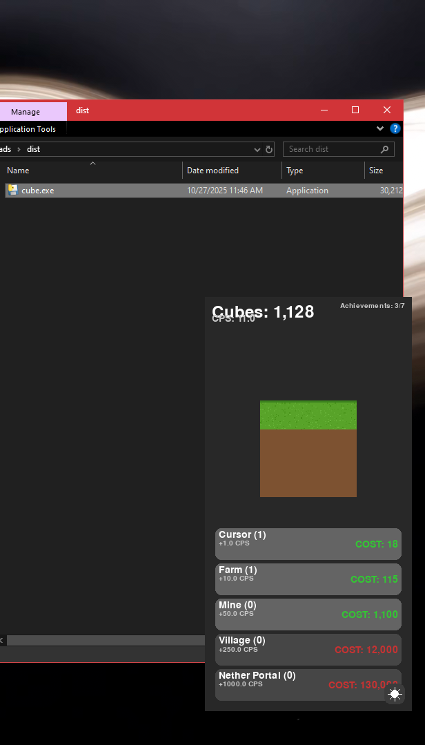Maximize the dist Explorer window
Viewport: 425px width, 745px height.
(x=355, y=110)
